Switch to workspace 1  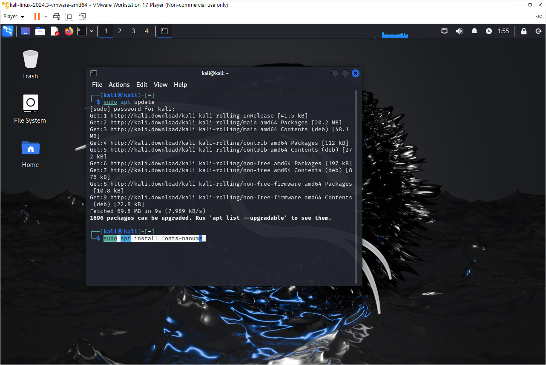106,31
